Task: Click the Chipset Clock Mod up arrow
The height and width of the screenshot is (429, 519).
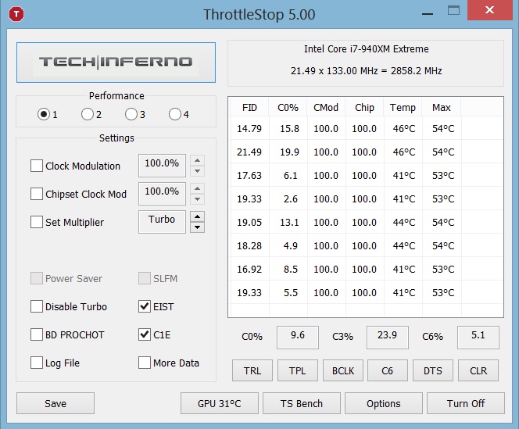Action: (x=197, y=188)
